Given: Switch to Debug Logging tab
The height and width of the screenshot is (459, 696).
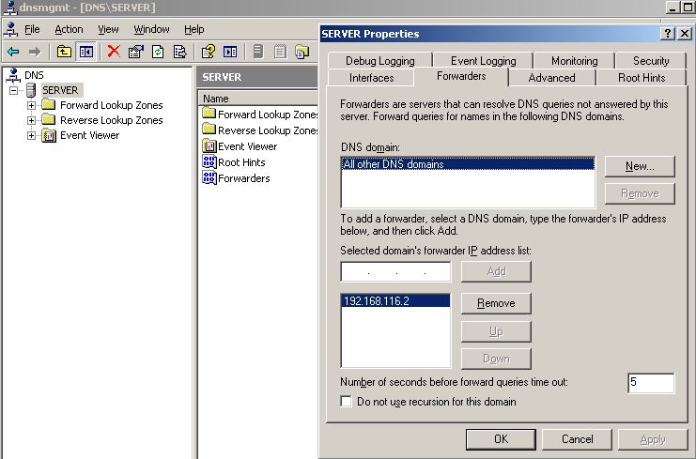Looking at the screenshot, I should click(380, 61).
